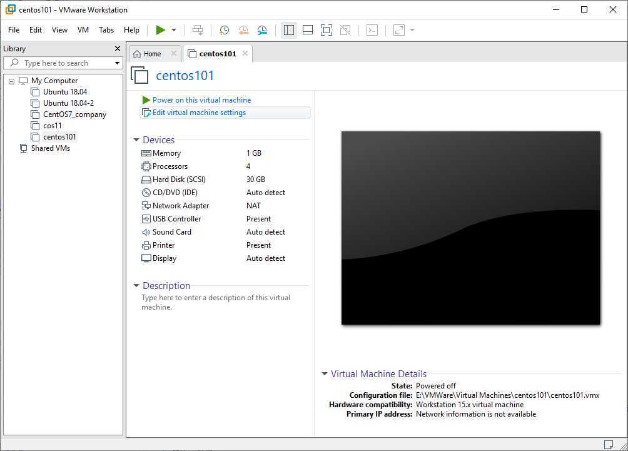Open Display device settings
The image size is (628, 451).
tap(165, 258)
